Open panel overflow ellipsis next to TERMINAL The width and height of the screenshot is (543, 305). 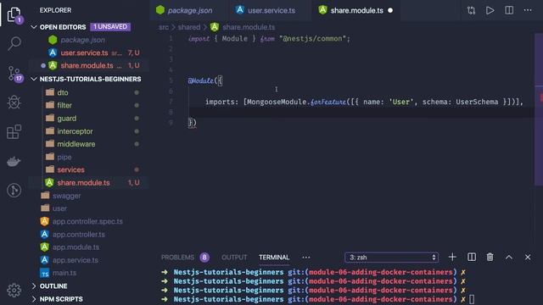point(306,257)
